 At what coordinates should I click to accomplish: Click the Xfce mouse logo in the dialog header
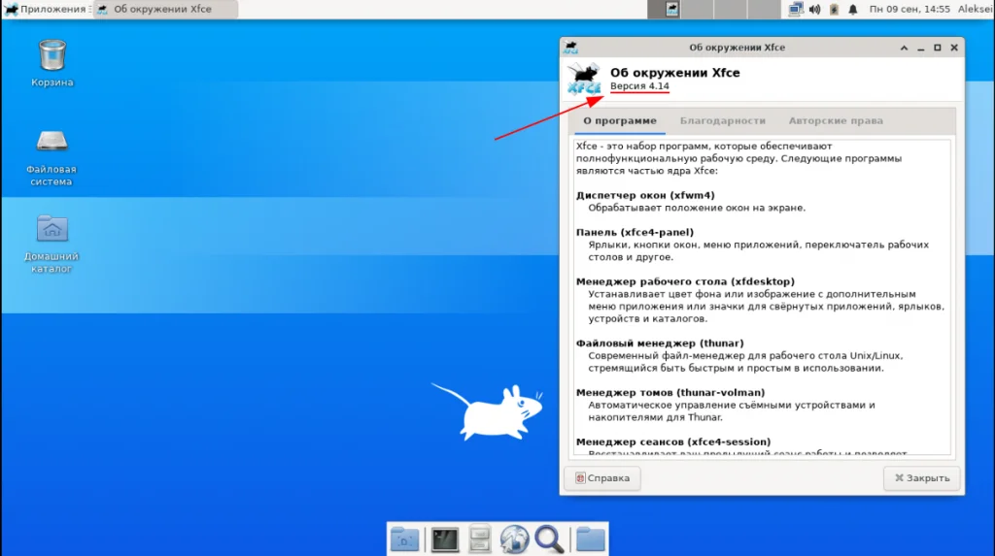584,79
